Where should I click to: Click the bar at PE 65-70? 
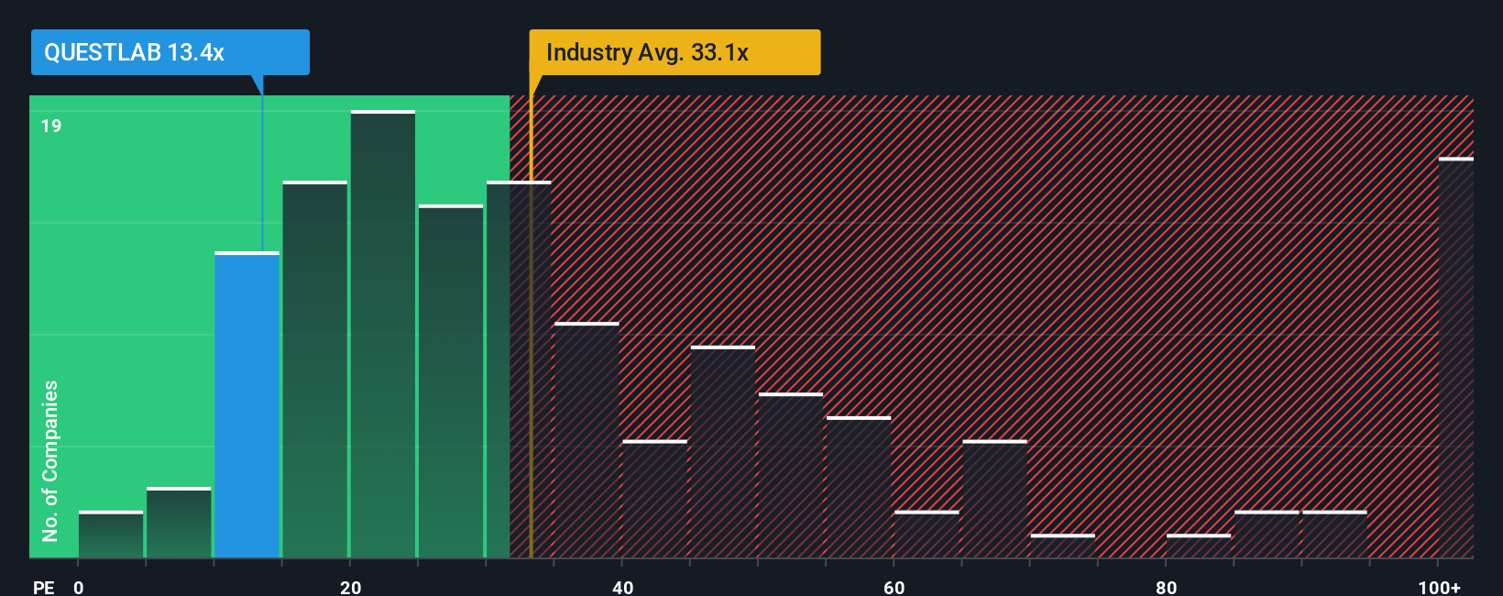click(x=994, y=499)
